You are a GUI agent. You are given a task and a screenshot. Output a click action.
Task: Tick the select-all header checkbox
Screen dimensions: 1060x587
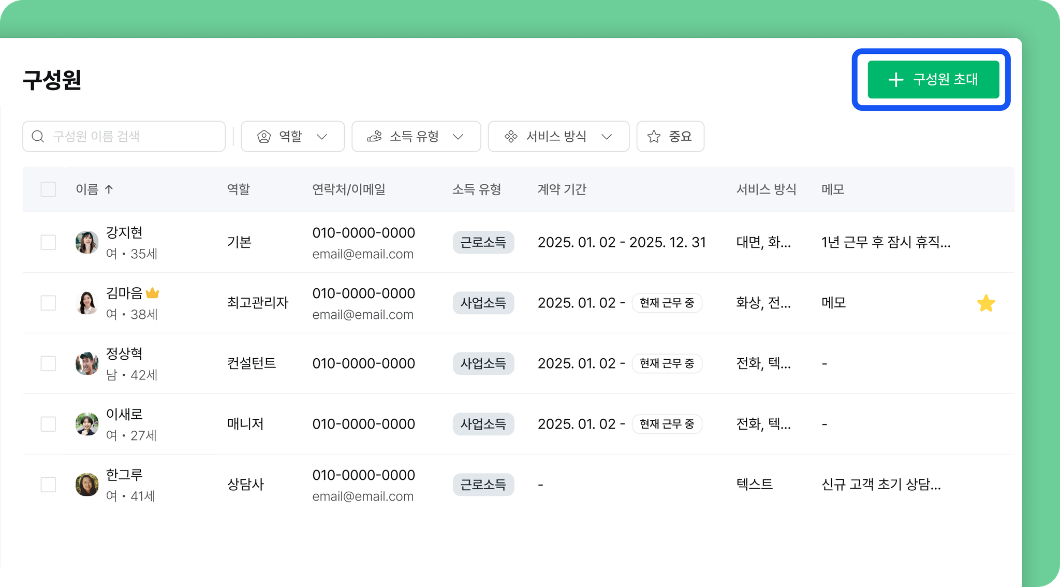[48, 189]
